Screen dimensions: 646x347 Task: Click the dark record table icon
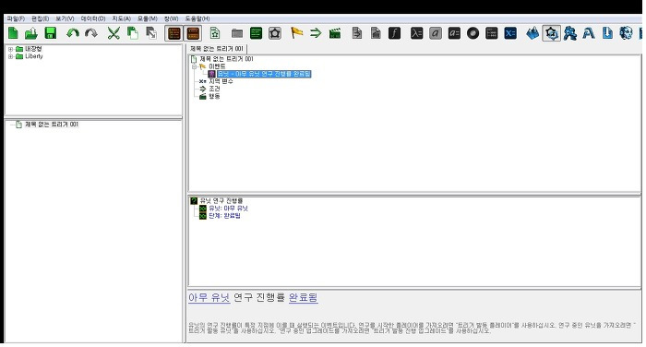tap(492, 33)
